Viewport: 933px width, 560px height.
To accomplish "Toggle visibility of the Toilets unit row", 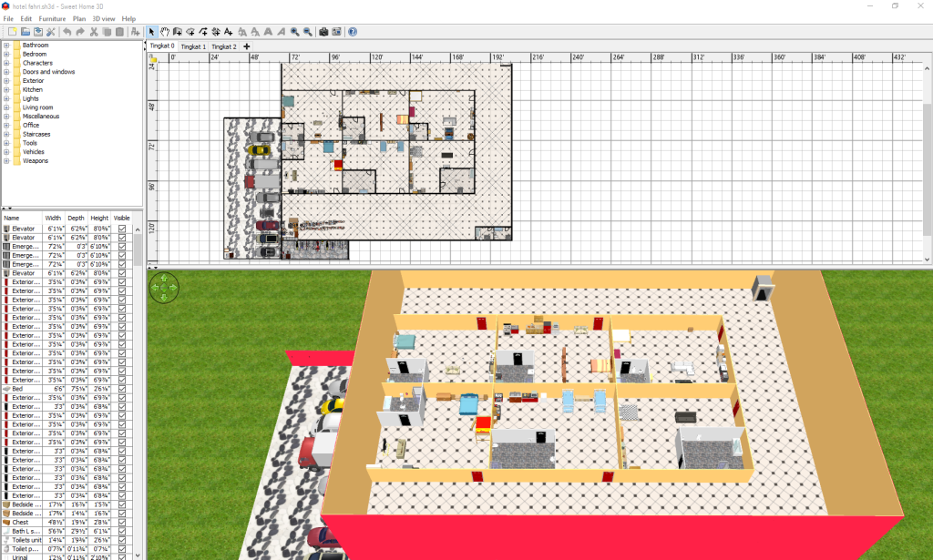I will 122,540.
